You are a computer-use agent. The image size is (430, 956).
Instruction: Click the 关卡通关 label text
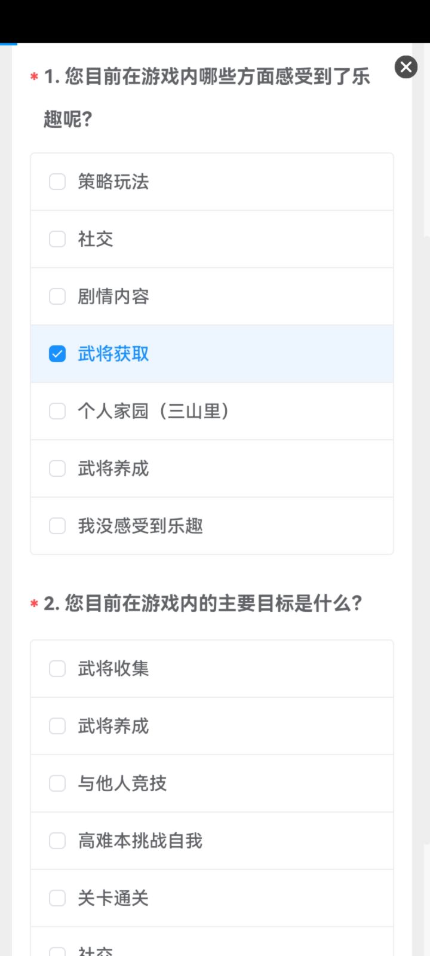coord(113,898)
